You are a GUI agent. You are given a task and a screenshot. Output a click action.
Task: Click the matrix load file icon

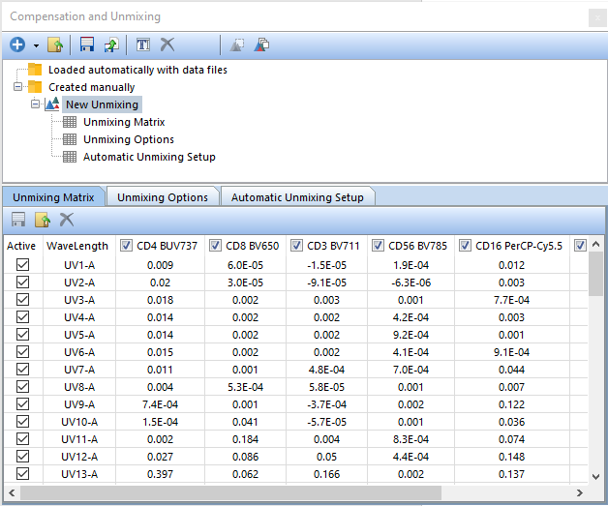point(43,220)
